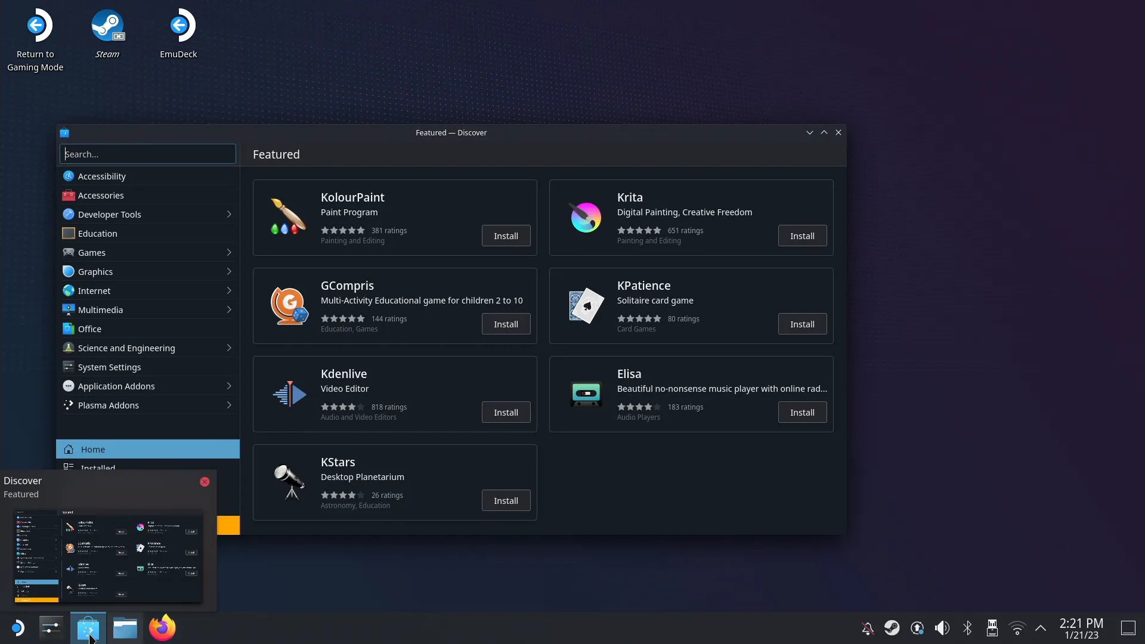Show hidden system tray icons arrow
This screenshot has height=644, width=1145.
point(1041,628)
